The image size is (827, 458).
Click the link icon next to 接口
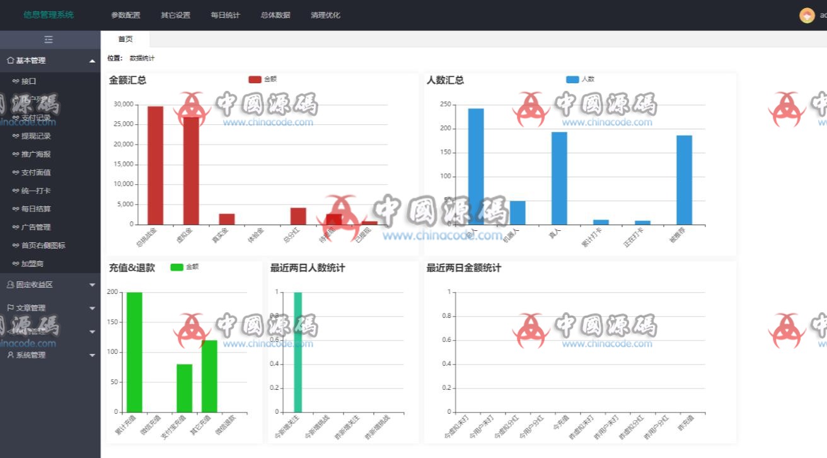coord(16,81)
